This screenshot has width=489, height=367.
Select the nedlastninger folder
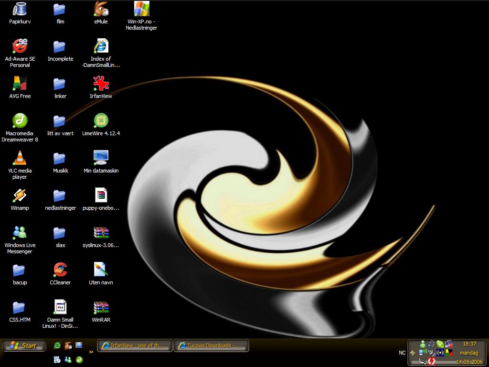click(x=60, y=199)
